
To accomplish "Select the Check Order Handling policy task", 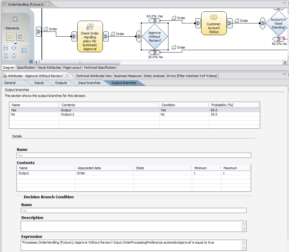I will click(x=90, y=36).
